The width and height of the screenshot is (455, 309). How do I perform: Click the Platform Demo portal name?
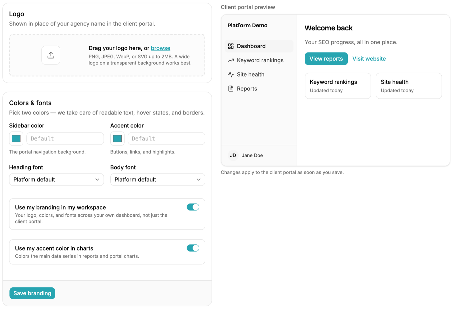247,25
